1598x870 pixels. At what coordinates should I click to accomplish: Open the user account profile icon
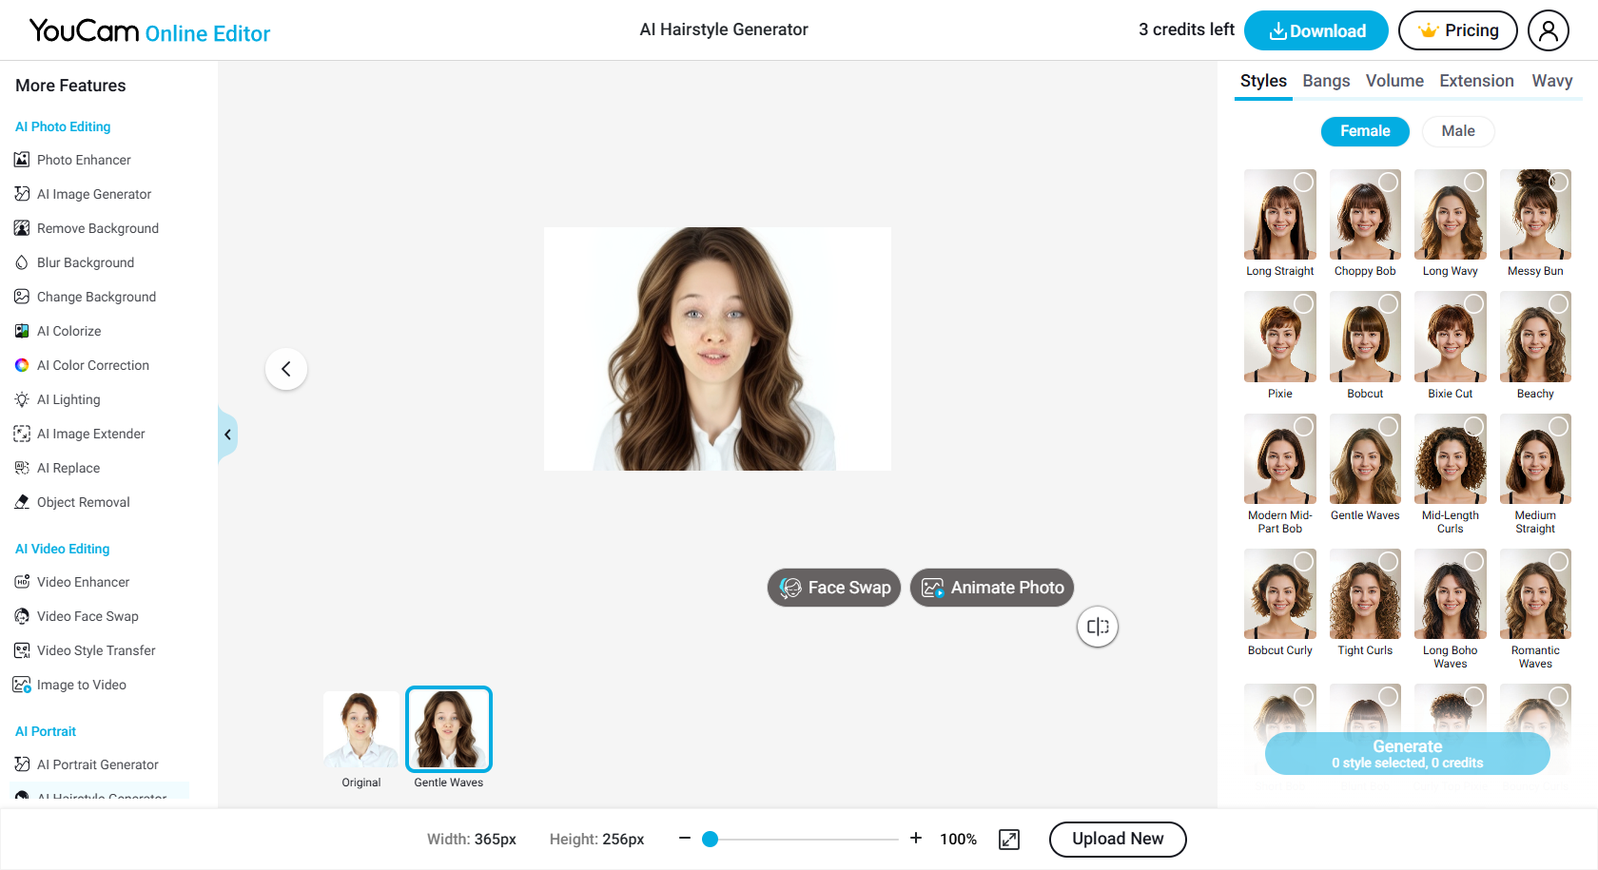pos(1549,30)
